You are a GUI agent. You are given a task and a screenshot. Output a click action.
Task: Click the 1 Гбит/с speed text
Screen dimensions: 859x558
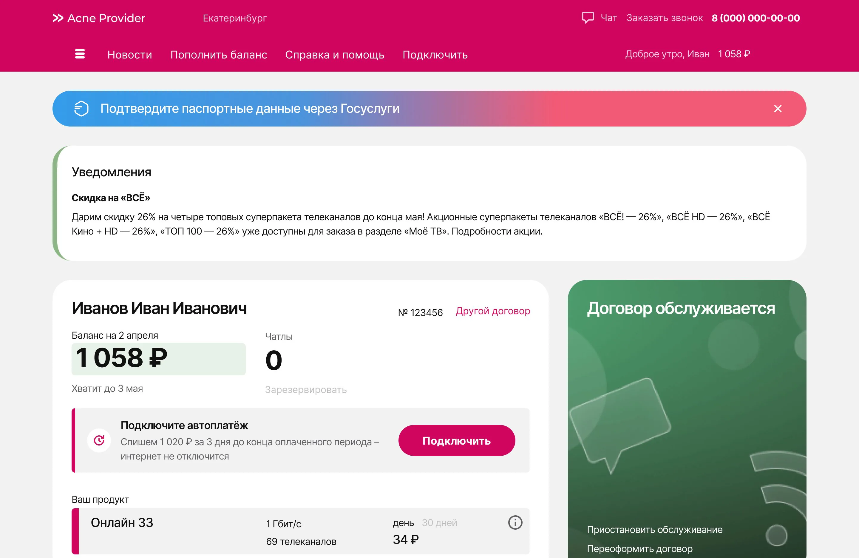pyautogui.click(x=283, y=524)
